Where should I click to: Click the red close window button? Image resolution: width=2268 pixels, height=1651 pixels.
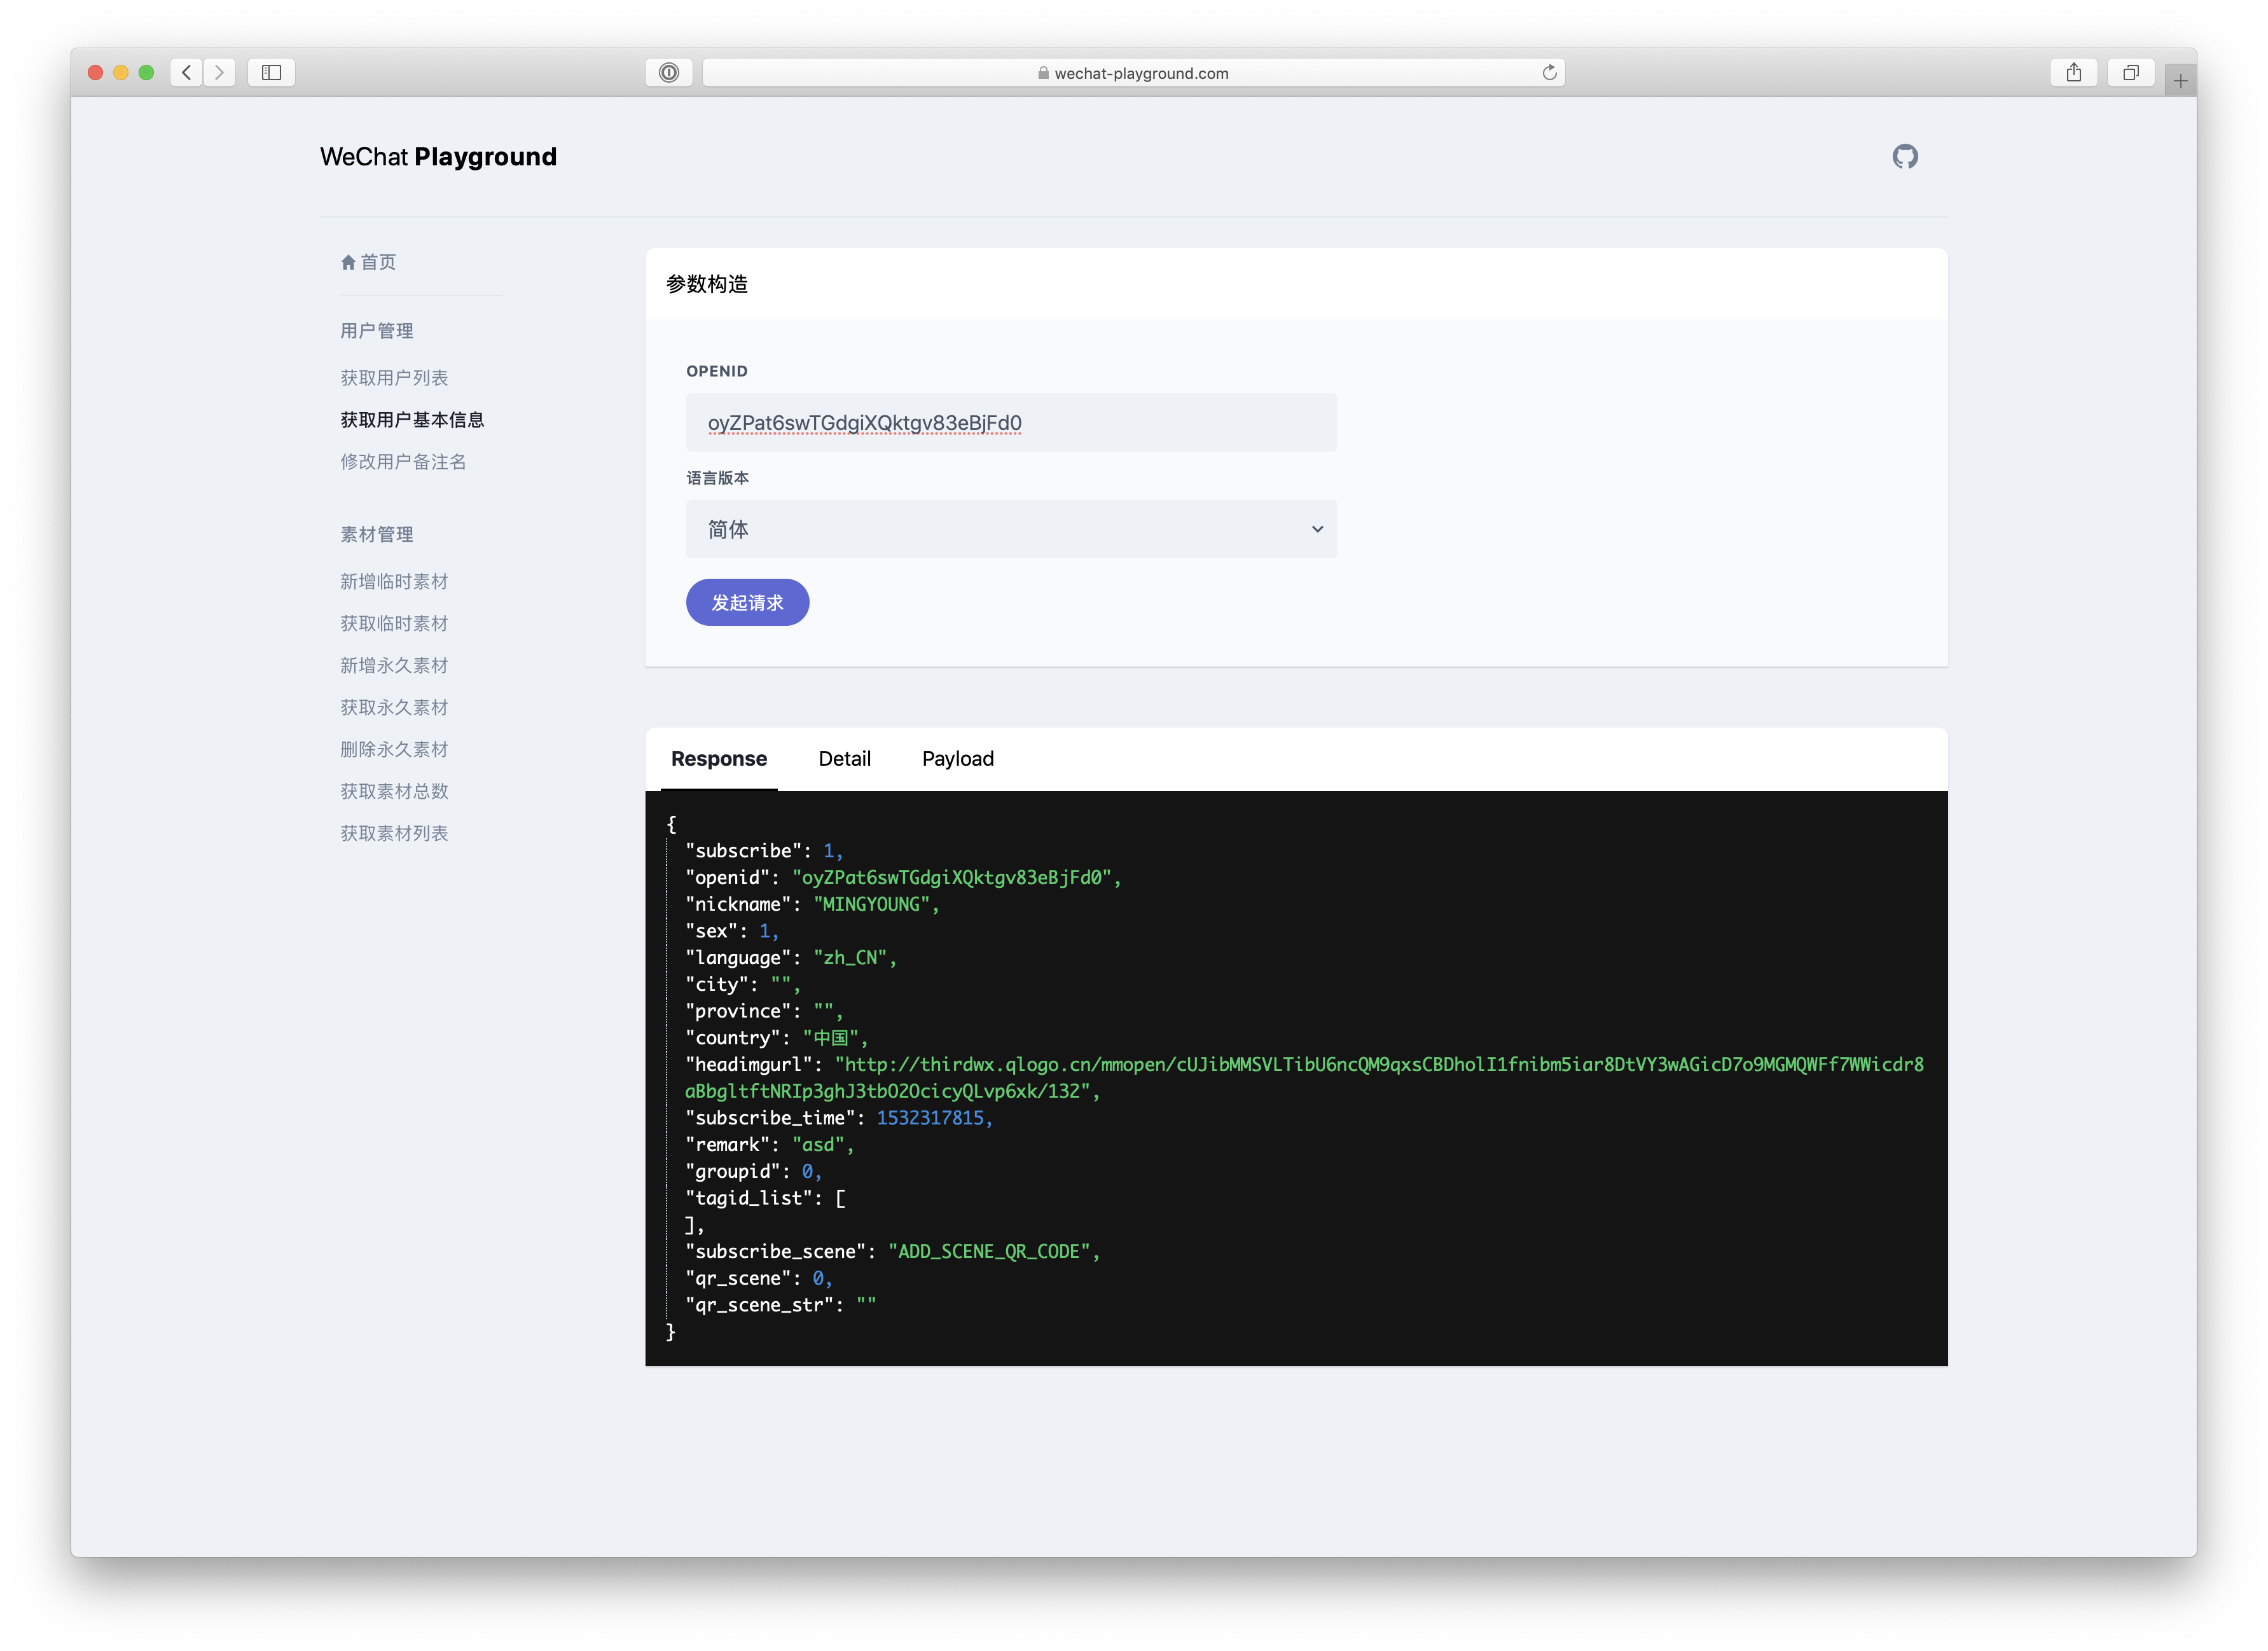pyautogui.click(x=96, y=72)
